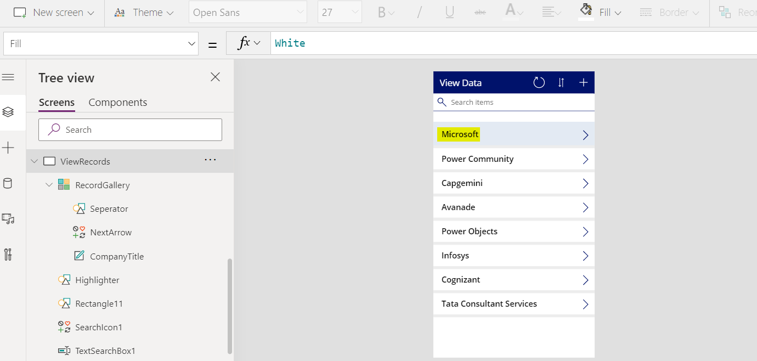
Task: Open the text alignment dropdown
Action: 551,12
